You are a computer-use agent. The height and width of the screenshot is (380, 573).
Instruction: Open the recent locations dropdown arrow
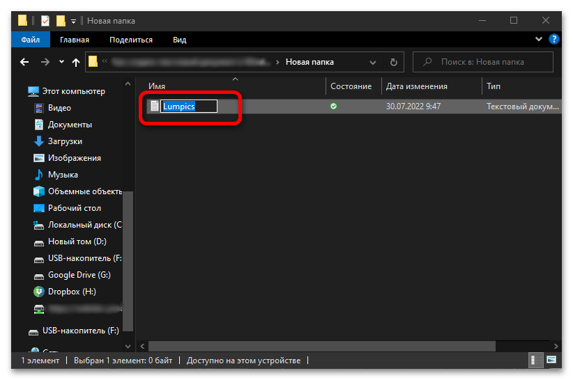pos(61,62)
